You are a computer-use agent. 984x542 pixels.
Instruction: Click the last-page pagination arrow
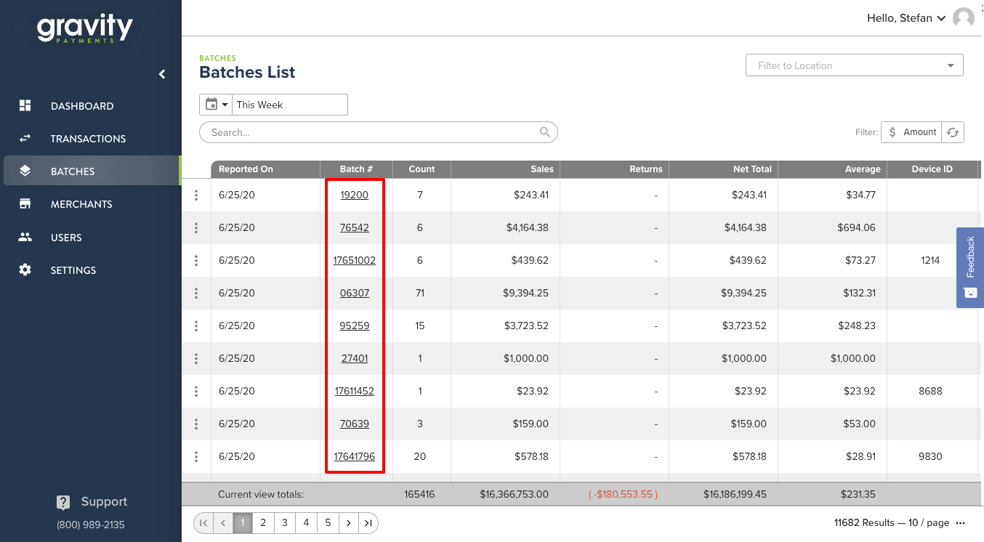pos(368,522)
